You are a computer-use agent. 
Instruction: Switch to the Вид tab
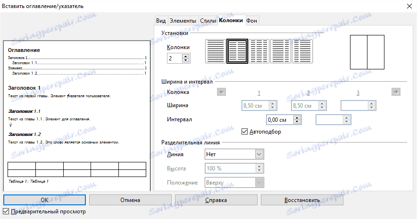coord(161,21)
